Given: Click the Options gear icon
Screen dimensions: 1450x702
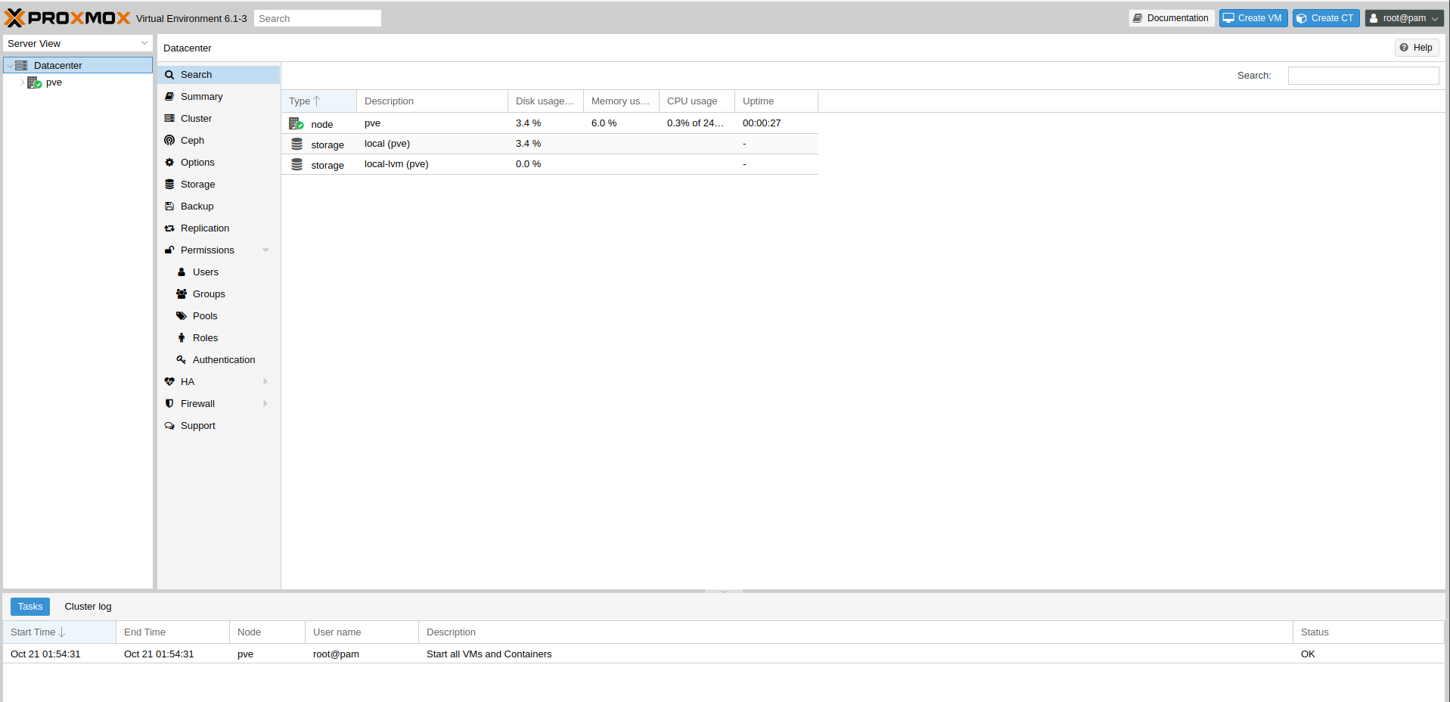Looking at the screenshot, I should [x=169, y=163].
